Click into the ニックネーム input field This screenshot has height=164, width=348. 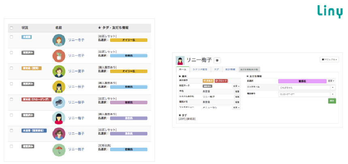(304, 87)
